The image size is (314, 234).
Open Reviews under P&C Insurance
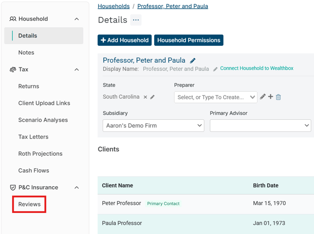tap(30, 205)
